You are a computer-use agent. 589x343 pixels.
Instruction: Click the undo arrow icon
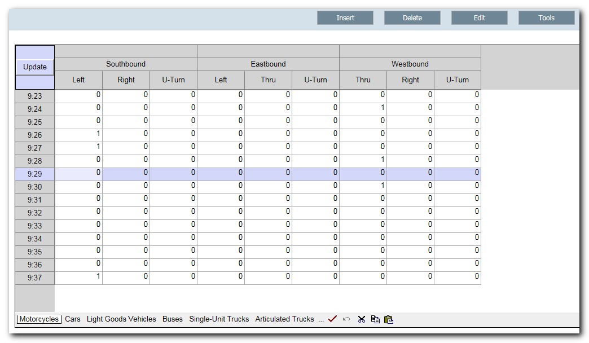(346, 319)
